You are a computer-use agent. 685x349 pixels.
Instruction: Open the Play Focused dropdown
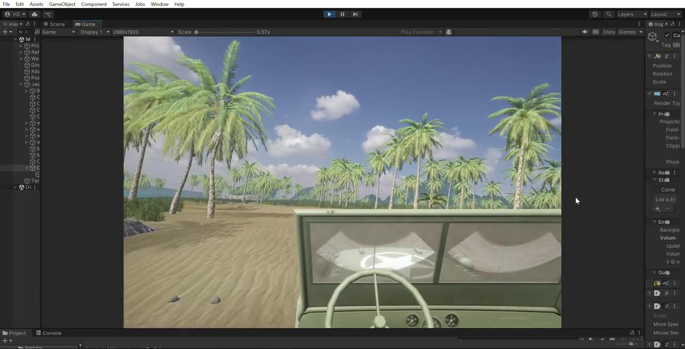point(421,32)
